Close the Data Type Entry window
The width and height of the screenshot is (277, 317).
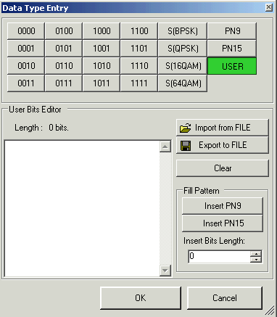pyautogui.click(x=268, y=7)
